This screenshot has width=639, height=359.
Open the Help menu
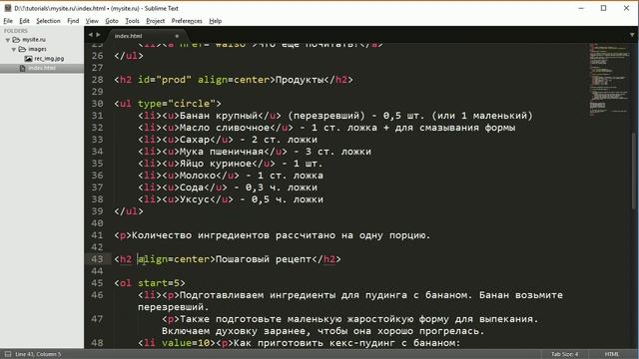pyautogui.click(x=216, y=21)
